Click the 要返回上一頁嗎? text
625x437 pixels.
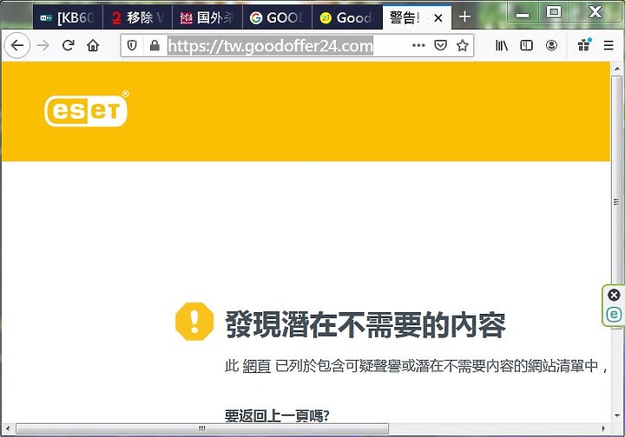pyautogui.click(x=277, y=415)
